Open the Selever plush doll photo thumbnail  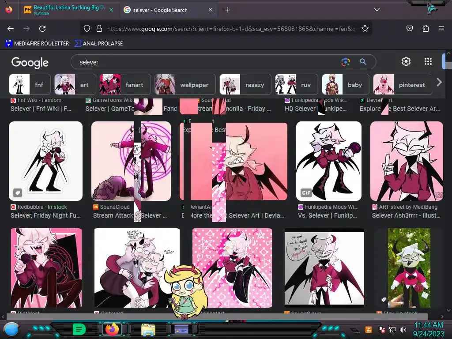click(x=409, y=268)
